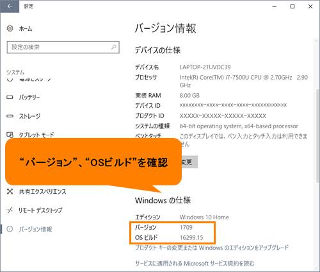Click the back arrow in title bar

(10, 6)
